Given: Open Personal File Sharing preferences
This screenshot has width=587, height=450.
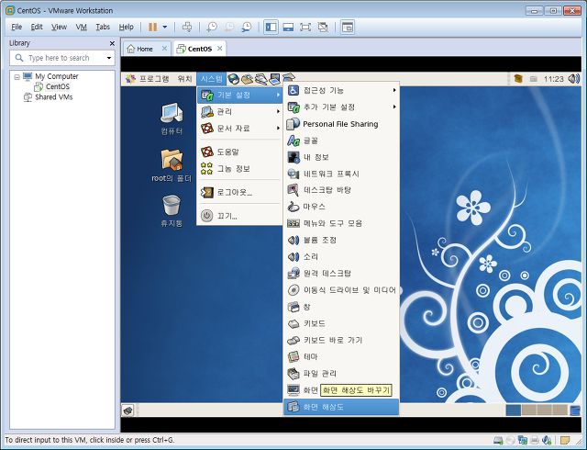Looking at the screenshot, I should (x=341, y=124).
